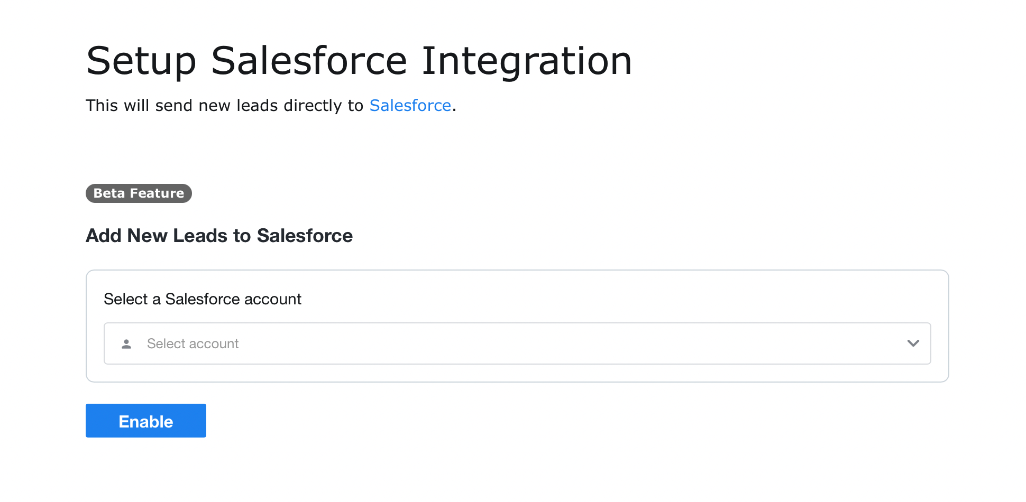Click the Beta Feature badge
The image size is (1026, 502).
click(x=139, y=193)
